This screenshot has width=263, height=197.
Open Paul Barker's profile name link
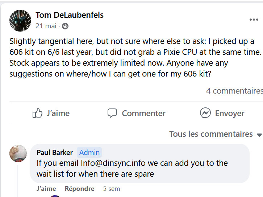pyautogui.click(x=55, y=152)
